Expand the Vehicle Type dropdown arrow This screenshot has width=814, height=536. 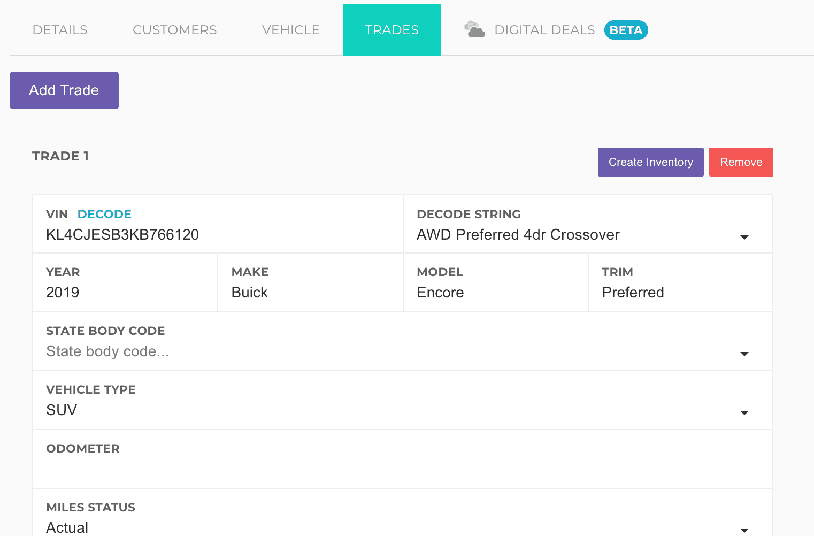744,412
